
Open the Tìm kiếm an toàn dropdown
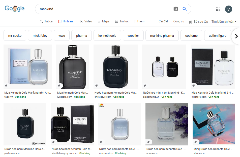tap(224, 22)
